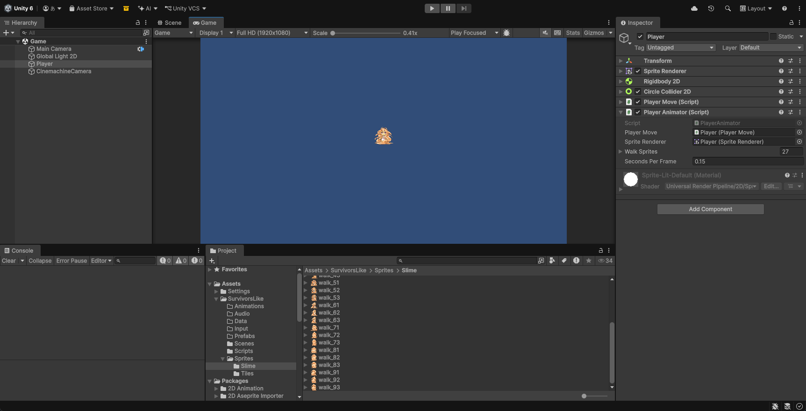Click the Project search by type icon

(x=552, y=261)
